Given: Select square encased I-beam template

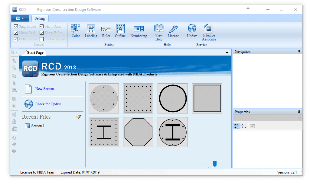Looking at the screenshot, I should click(x=104, y=132).
